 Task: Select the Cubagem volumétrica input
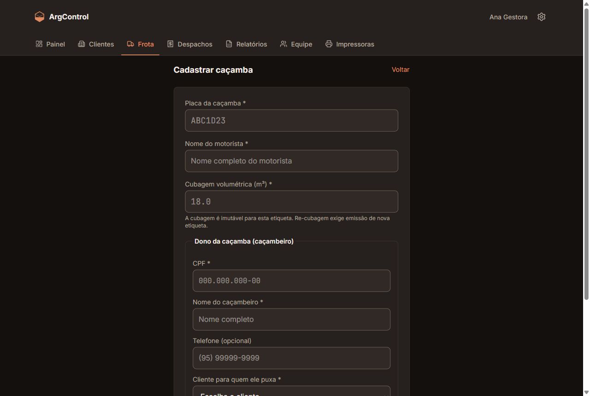(x=291, y=202)
